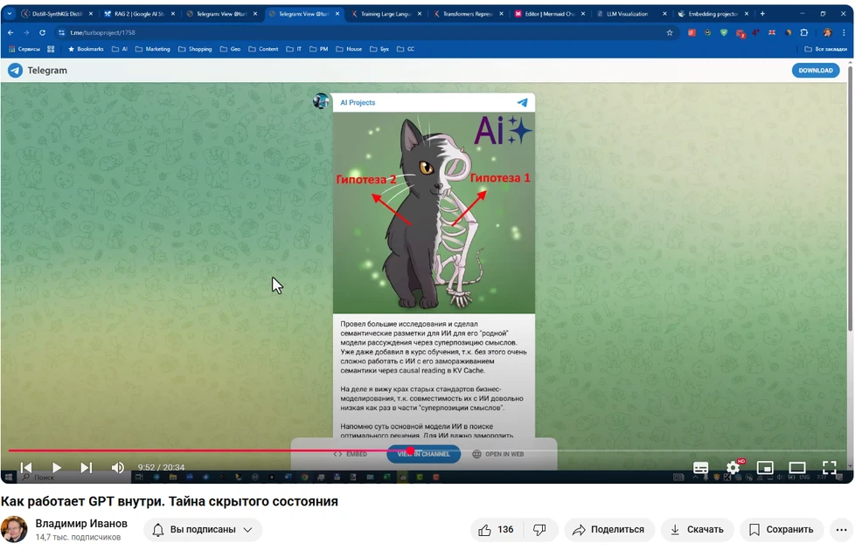Like the video with 136 likes
Image resolution: width=855 pixels, height=550 pixels.
tap(496, 530)
